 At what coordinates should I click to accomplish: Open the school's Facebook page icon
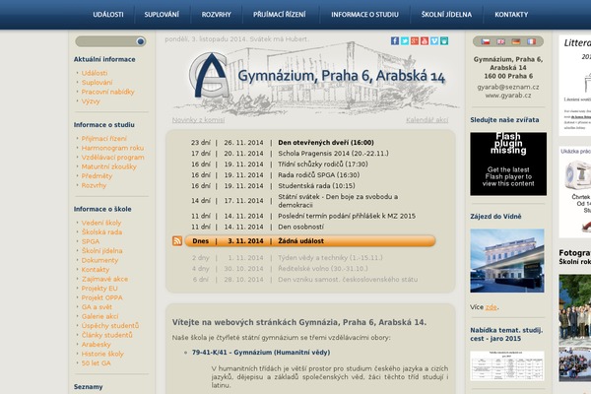(395, 40)
